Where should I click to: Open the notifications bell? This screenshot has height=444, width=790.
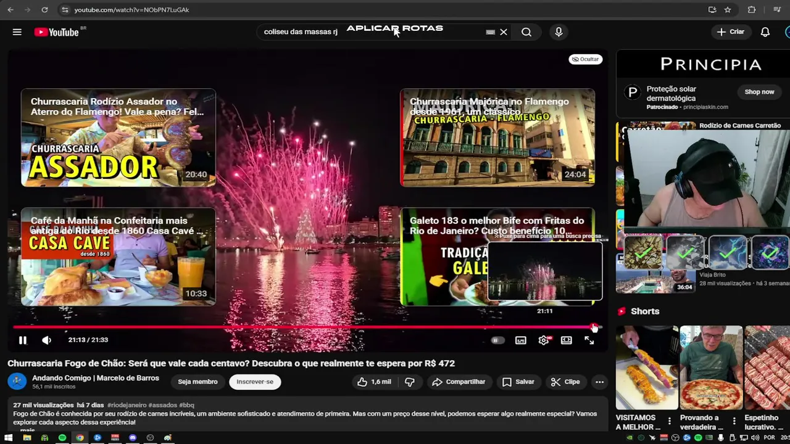pyautogui.click(x=765, y=32)
